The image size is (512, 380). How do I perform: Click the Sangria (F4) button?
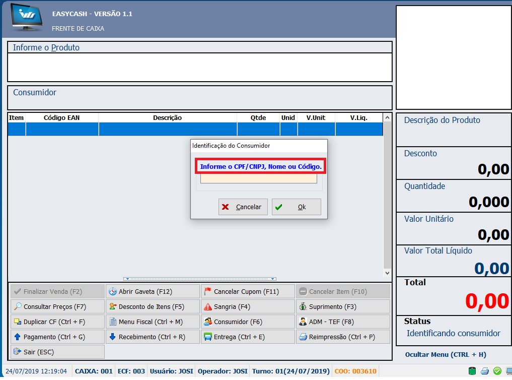[x=248, y=306]
